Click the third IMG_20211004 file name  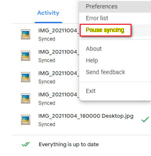(x=59, y=73)
